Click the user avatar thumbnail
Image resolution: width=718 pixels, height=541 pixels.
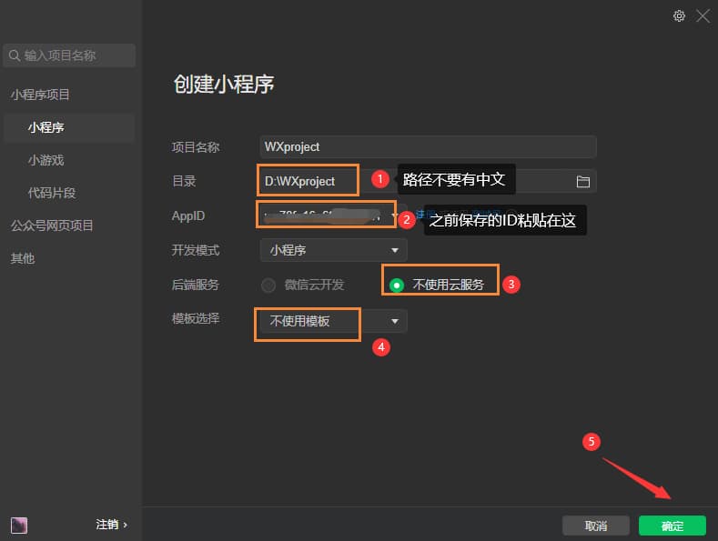click(18, 525)
